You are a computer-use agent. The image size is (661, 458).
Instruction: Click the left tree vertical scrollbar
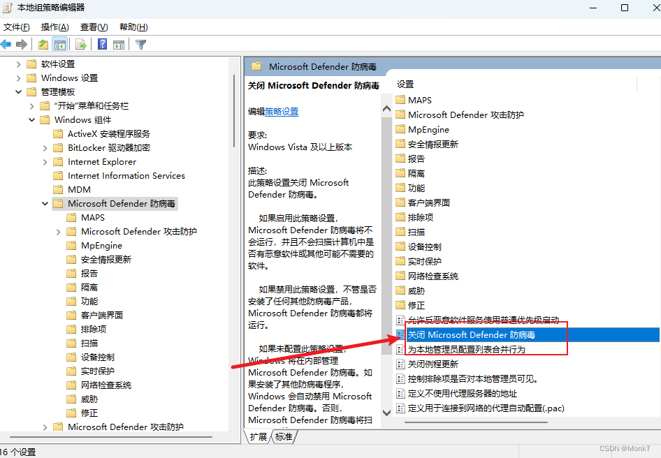(234, 111)
